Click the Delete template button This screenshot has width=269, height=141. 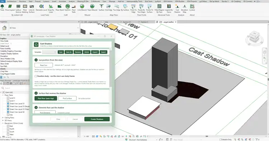(87, 52)
